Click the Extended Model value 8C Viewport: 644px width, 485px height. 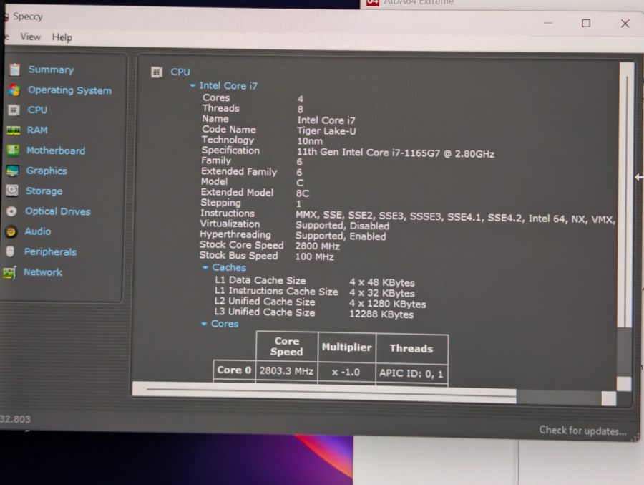coord(302,193)
